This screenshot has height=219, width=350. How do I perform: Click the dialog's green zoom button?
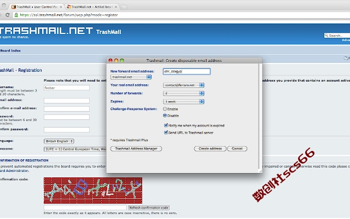point(122,61)
